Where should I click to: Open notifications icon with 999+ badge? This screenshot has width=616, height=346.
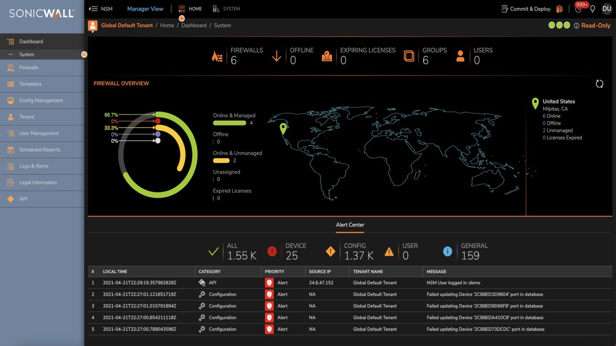579,8
